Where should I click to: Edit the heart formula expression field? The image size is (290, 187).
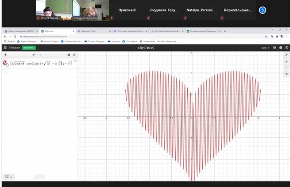tap(41, 63)
